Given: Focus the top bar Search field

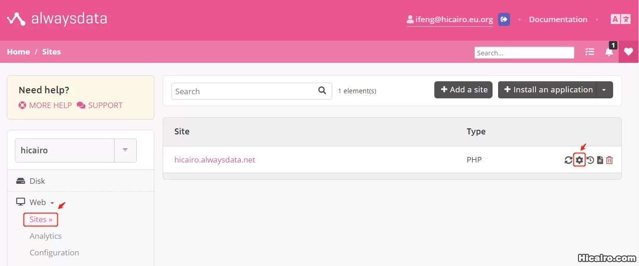Looking at the screenshot, I should point(524,53).
